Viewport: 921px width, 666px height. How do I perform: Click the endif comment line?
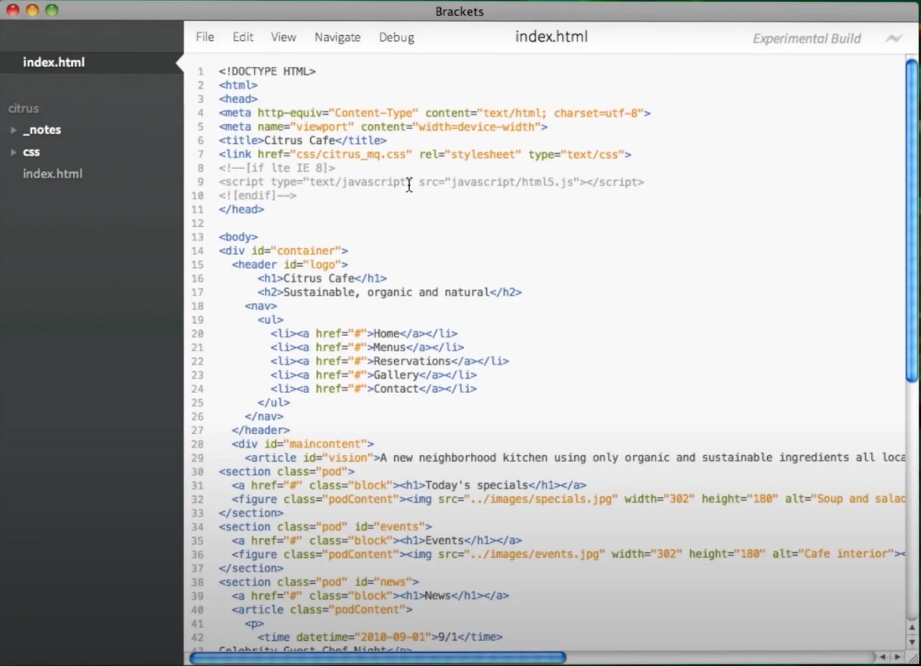(x=257, y=196)
